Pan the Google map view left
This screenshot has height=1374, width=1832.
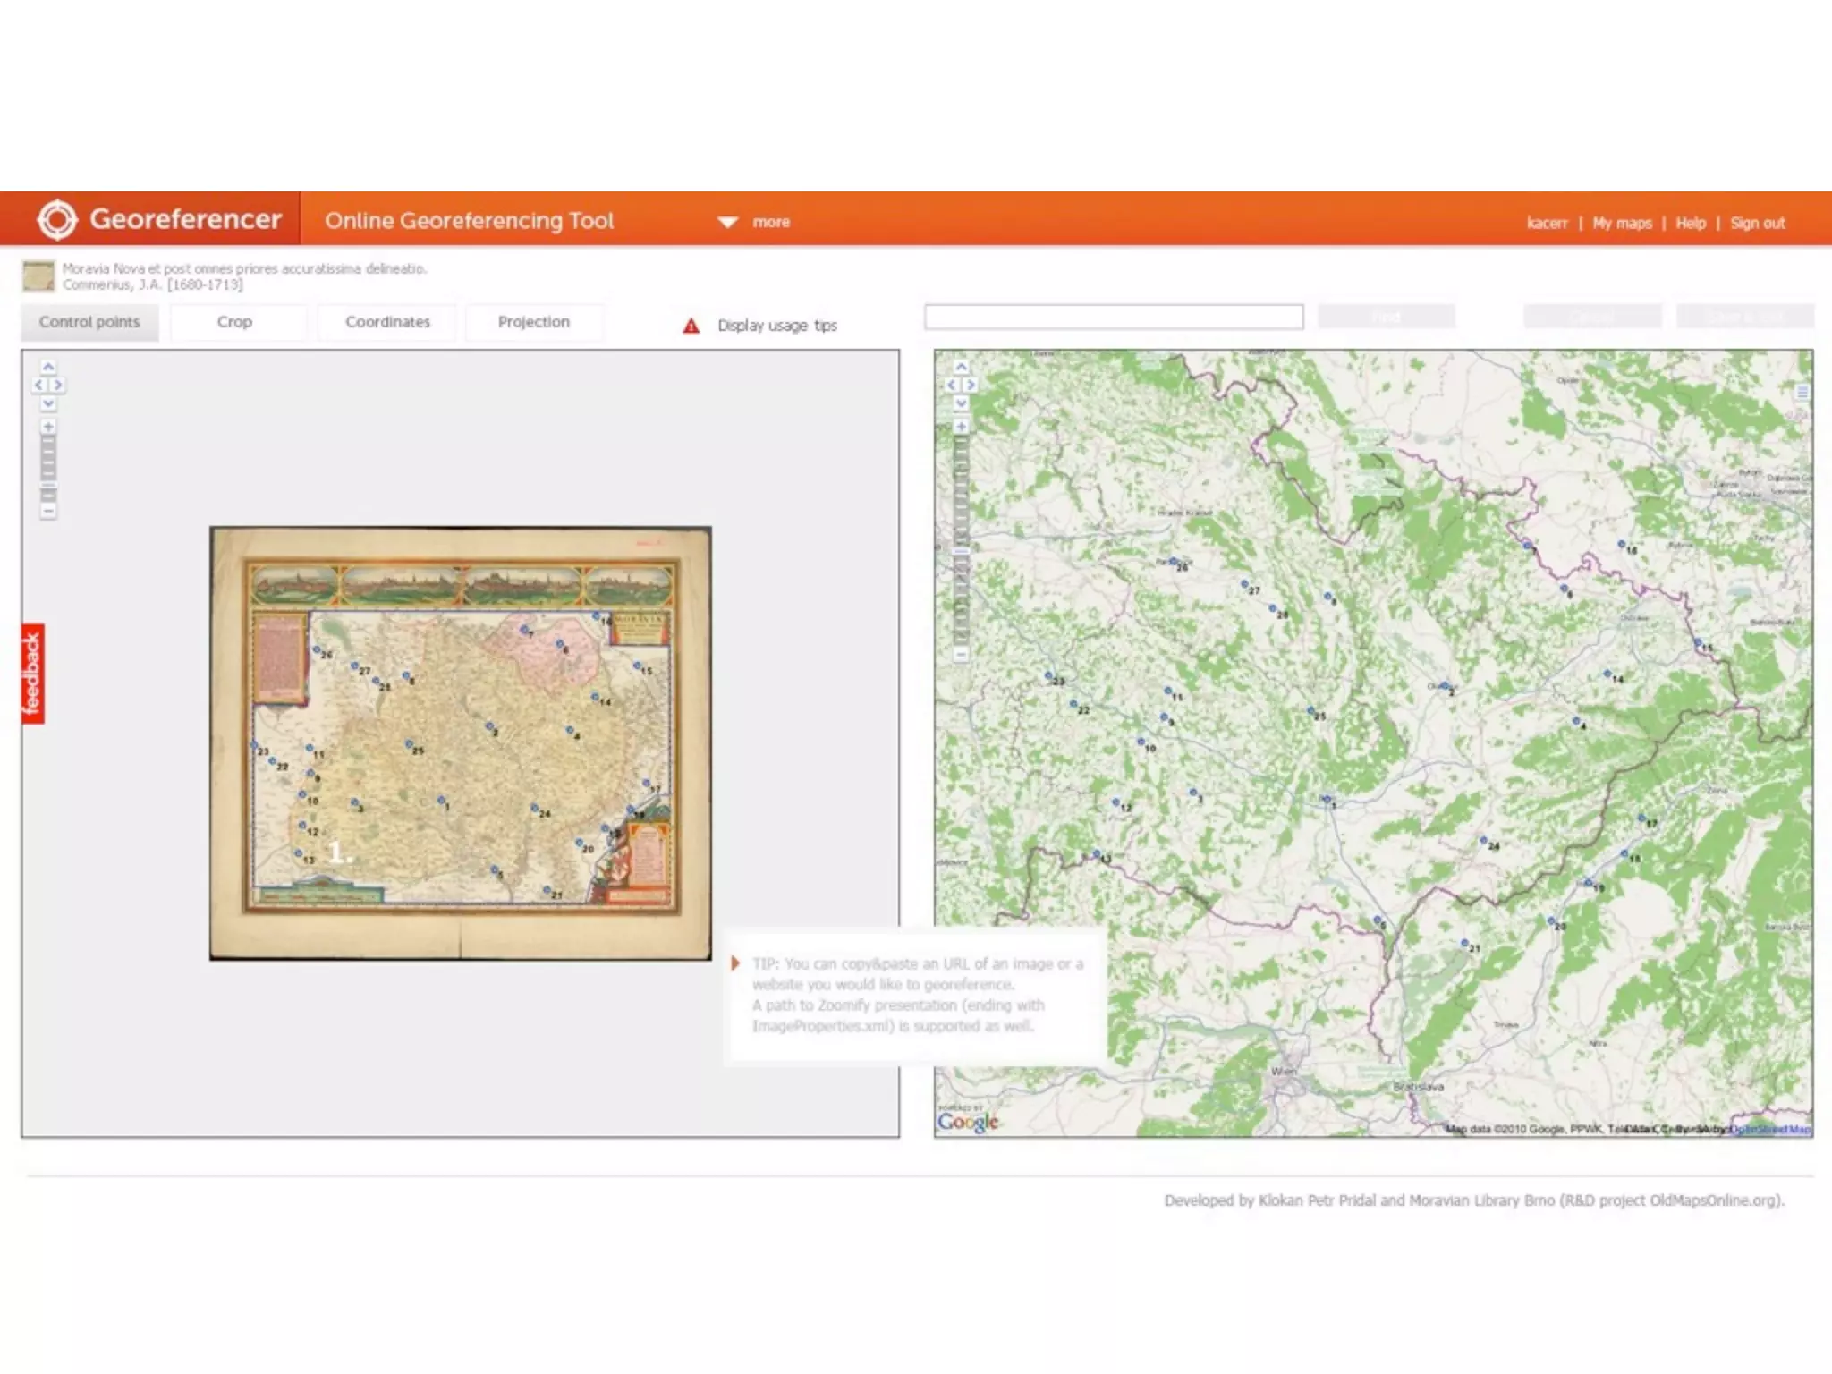click(952, 386)
